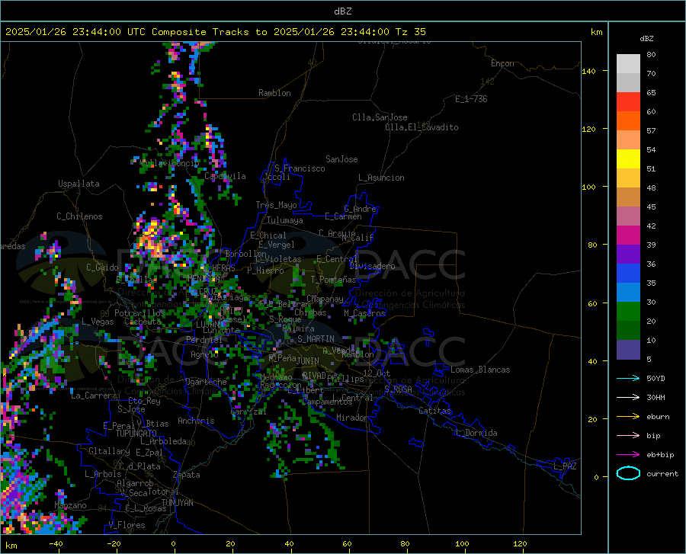This screenshot has width=686, height=554.
Task: Click the 'Divisadero' map label
Action: (x=372, y=266)
